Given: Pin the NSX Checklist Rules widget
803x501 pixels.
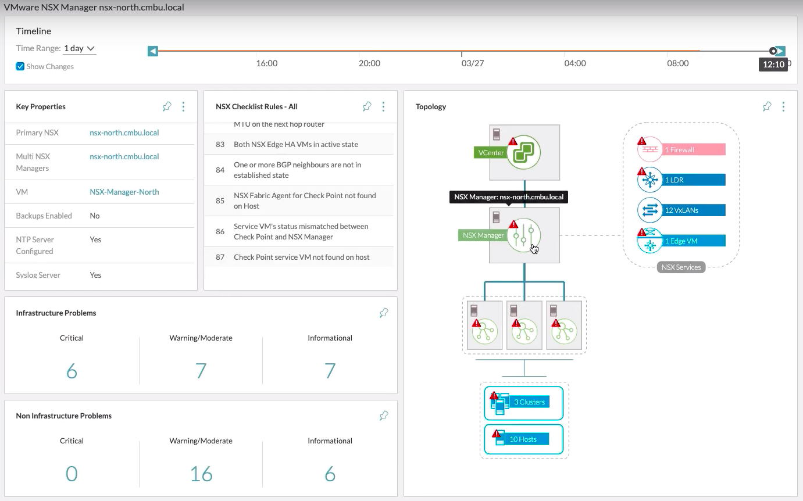Looking at the screenshot, I should pyautogui.click(x=367, y=106).
